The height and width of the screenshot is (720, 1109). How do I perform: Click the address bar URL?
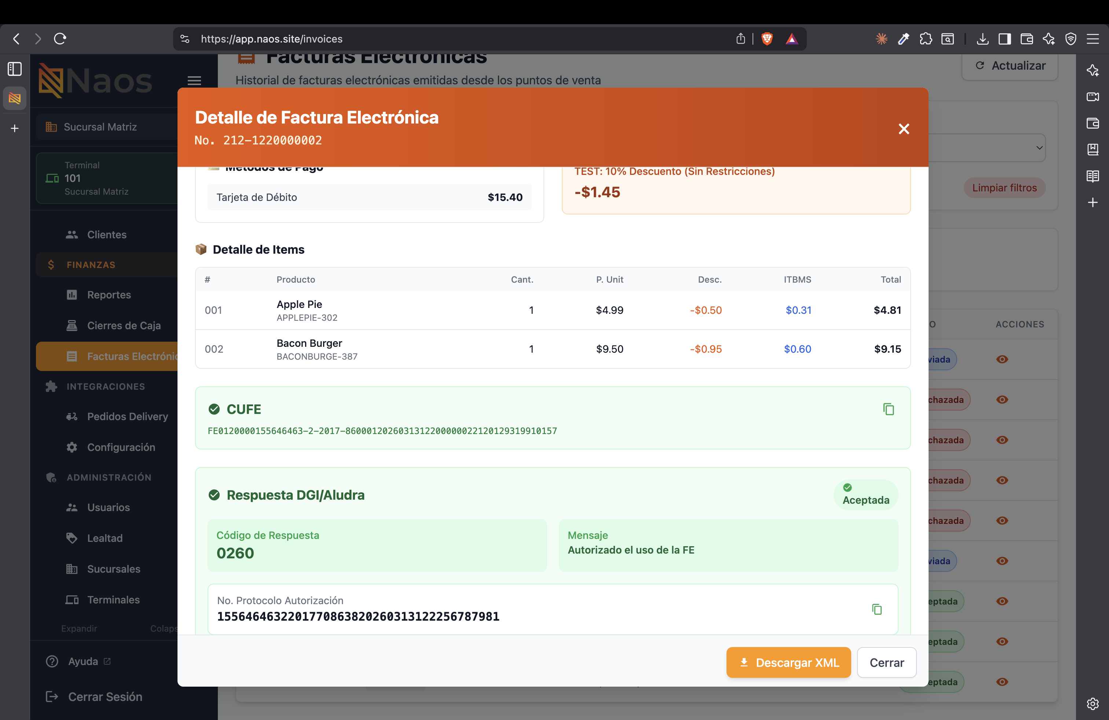pos(272,38)
